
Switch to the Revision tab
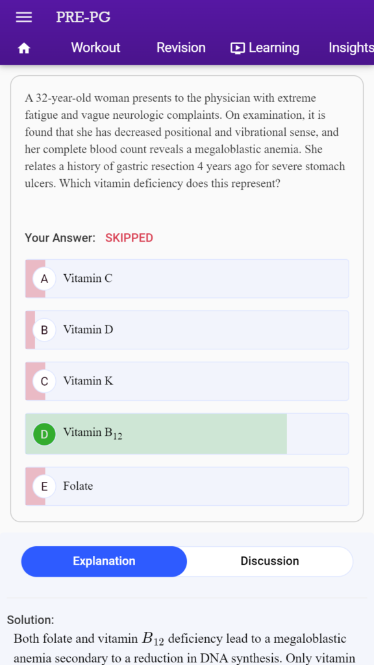click(x=181, y=47)
